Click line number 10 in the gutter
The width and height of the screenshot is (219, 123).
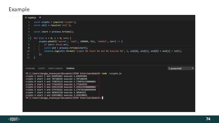point(28,51)
